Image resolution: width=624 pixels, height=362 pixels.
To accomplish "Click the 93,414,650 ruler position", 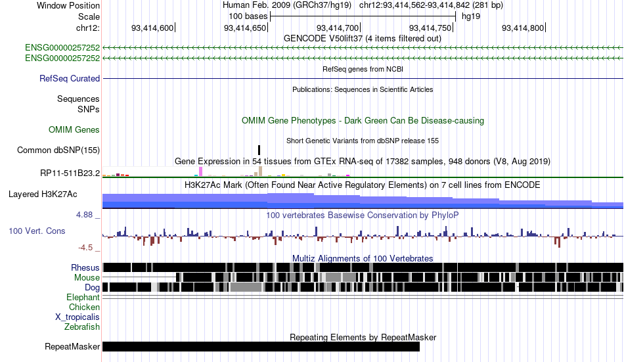I will pyautogui.click(x=245, y=28).
